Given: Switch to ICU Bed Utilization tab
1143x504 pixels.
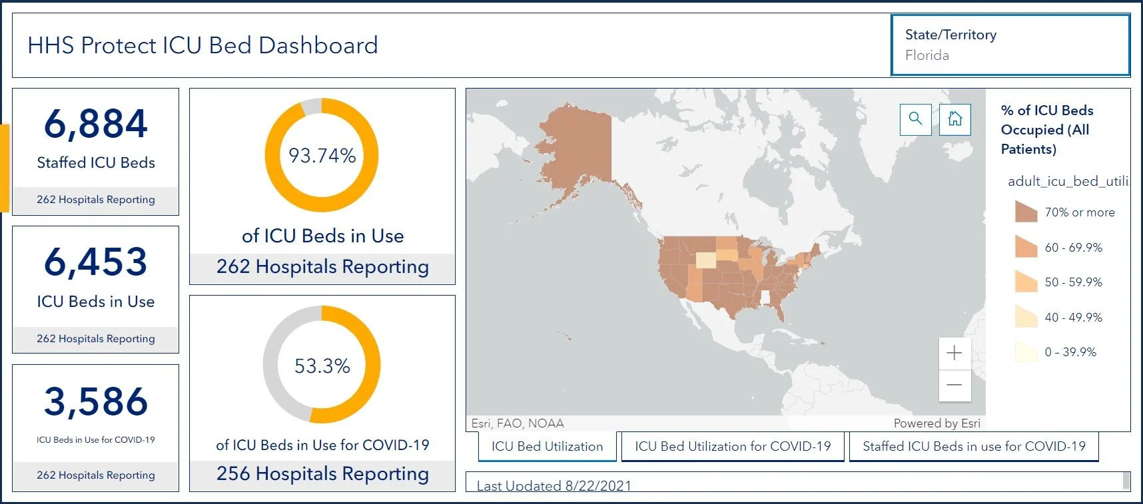Looking at the screenshot, I should point(548,447).
